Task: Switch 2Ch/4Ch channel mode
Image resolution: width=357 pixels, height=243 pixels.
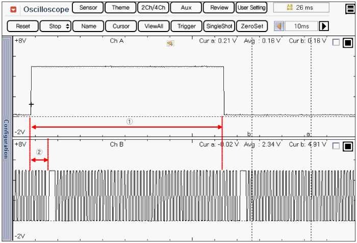Action: click(x=153, y=8)
